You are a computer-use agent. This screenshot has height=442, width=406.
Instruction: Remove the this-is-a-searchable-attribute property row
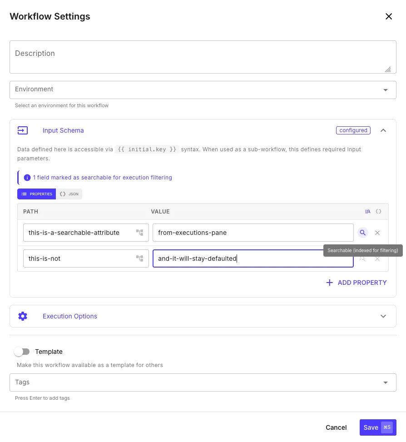coord(377,233)
